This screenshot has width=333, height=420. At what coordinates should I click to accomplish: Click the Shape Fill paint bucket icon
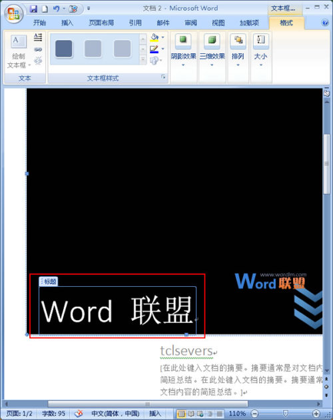click(154, 37)
